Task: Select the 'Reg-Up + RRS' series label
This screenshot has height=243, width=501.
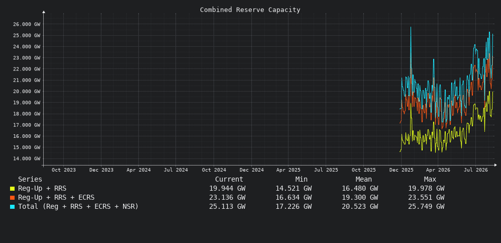Action: pos(42,189)
